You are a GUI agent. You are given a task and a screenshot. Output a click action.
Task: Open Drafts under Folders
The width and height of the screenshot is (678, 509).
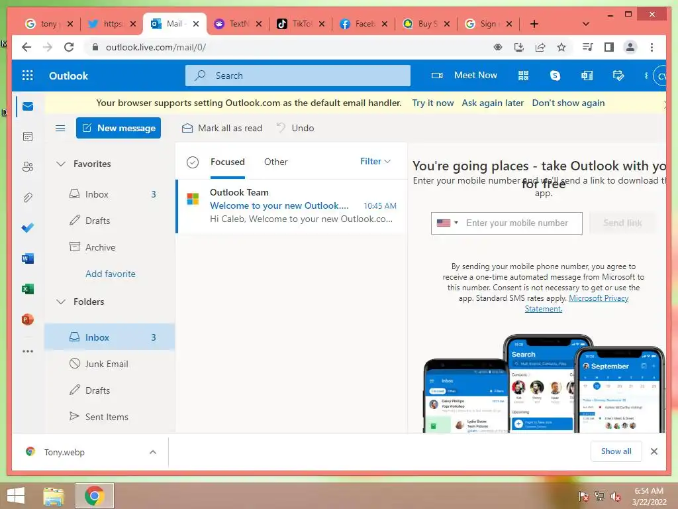click(109, 390)
